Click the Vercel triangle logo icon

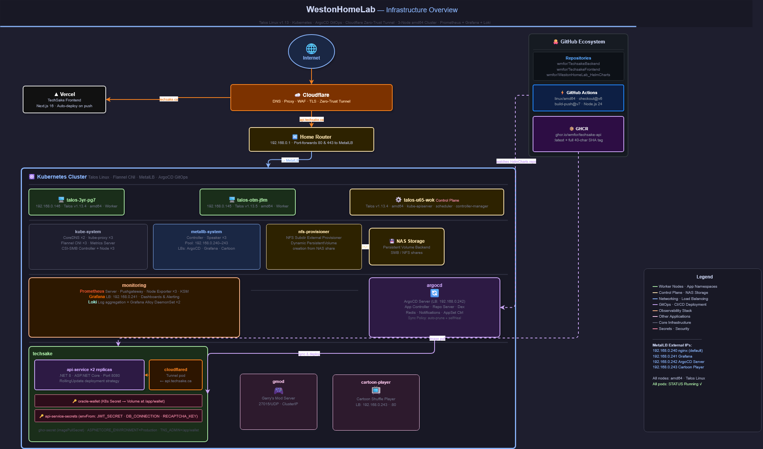56,94
